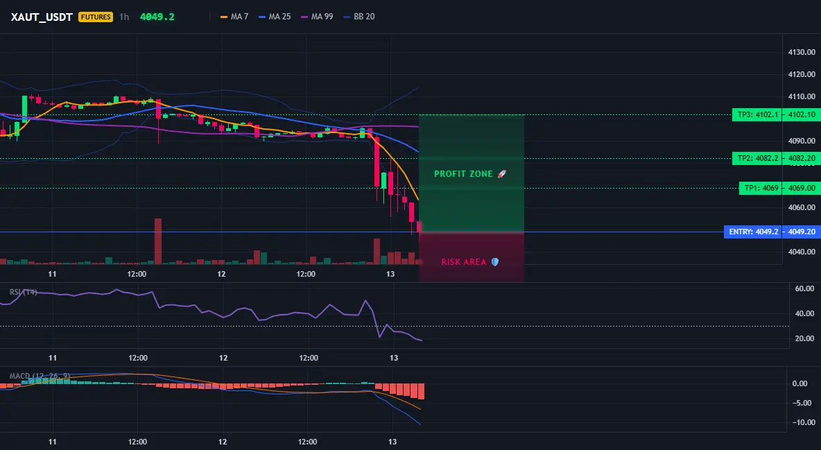821x450 pixels.
Task: Click date 13 on main chart time axis
Action: pyautogui.click(x=390, y=274)
